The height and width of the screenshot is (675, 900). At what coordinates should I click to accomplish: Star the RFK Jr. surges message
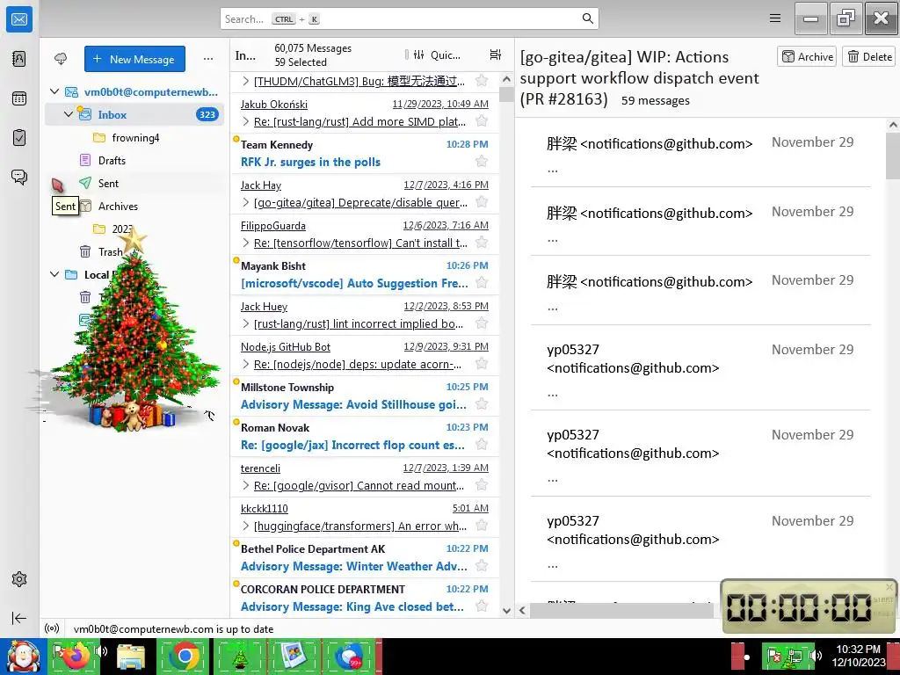[x=482, y=162]
